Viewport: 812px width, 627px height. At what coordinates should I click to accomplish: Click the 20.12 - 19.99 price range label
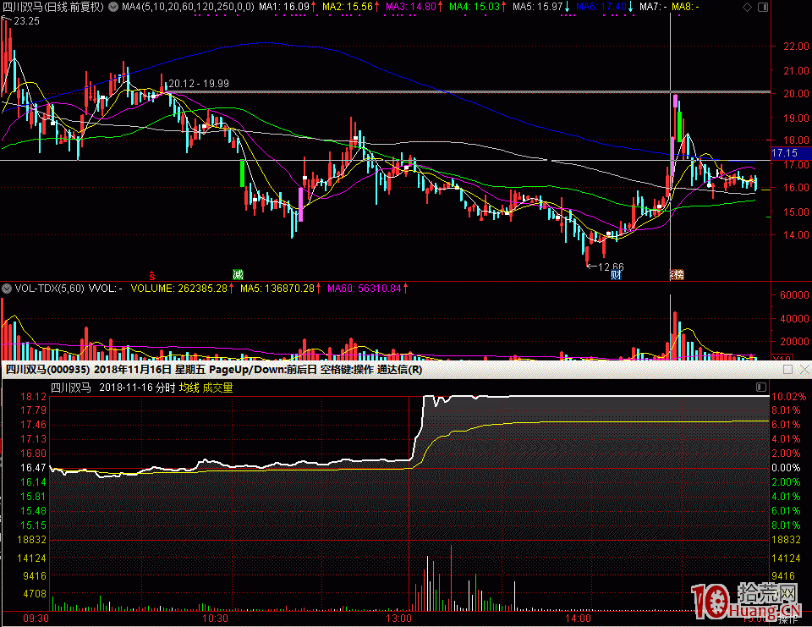(x=199, y=84)
